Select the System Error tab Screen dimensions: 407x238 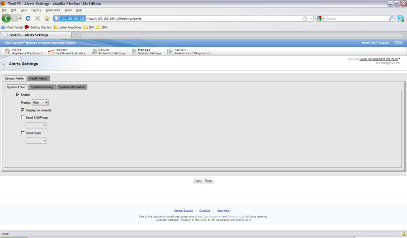coord(16,87)
